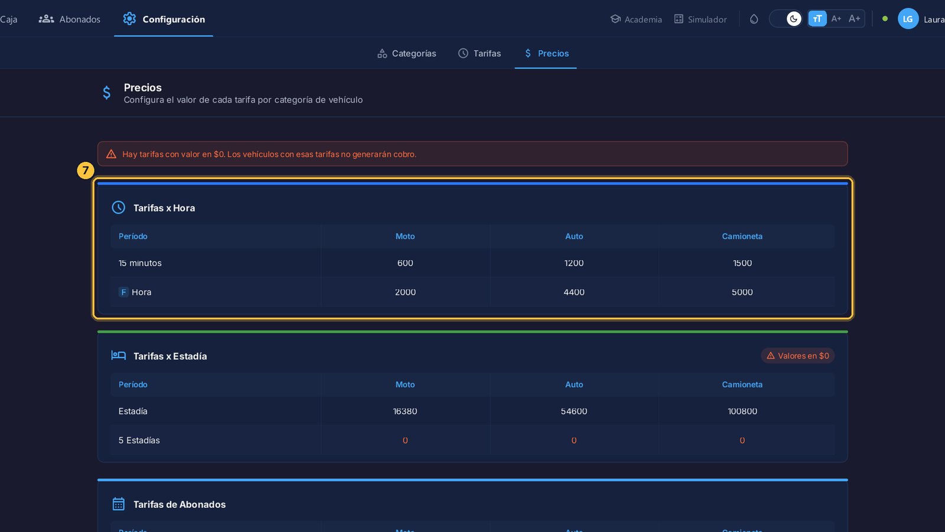Click the Academia graduation cap icon

tap(615, 19)
